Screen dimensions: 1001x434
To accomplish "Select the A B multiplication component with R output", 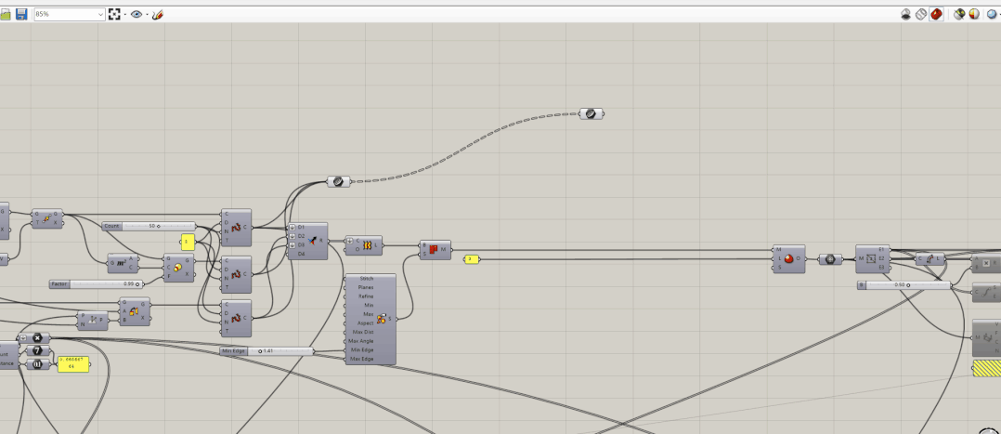I will (986, 263).
